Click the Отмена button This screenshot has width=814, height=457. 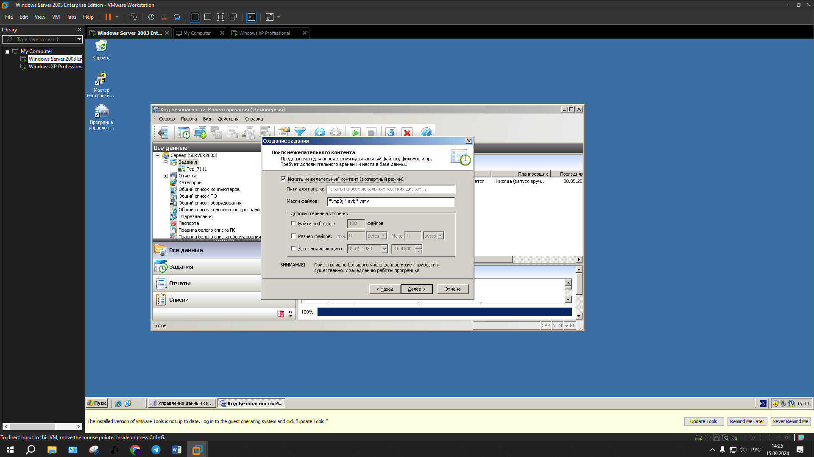(452, 289)
